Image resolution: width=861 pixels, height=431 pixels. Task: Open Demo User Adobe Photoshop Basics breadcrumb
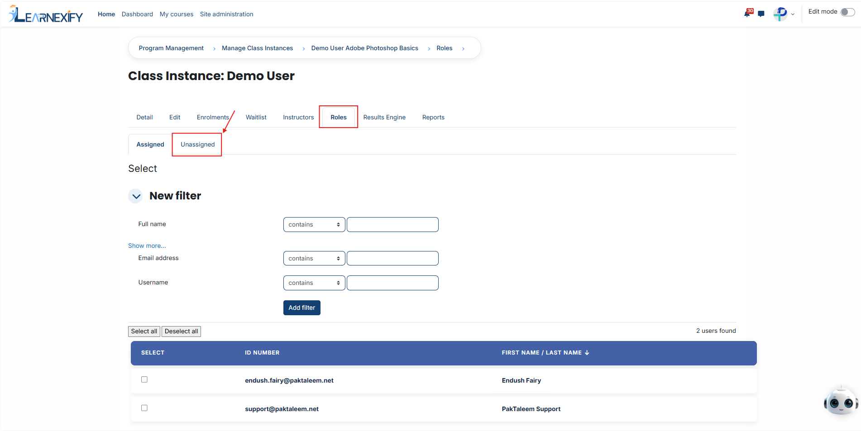tap(364, 48)
